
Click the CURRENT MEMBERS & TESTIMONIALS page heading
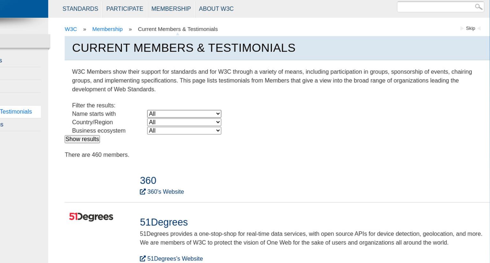(184, 48)
